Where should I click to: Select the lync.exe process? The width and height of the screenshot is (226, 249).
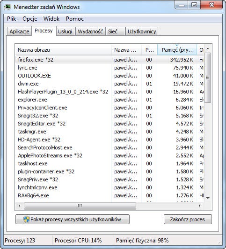coord(110,68)
